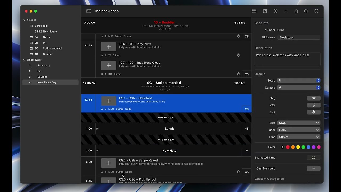Toggle the VFX lightning button
The width and height of the screenshot is (341, 192).
coord(314,105)
